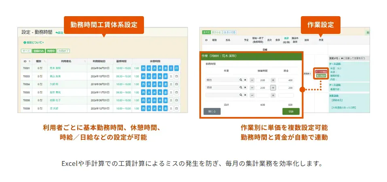
Task: Clear the 清掃 work entry with X
Action: [x=245, y=88]
